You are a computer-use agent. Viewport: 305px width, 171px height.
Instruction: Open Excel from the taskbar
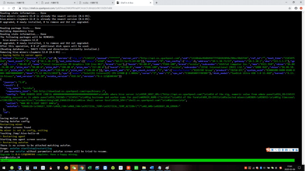tap(89, 167)
